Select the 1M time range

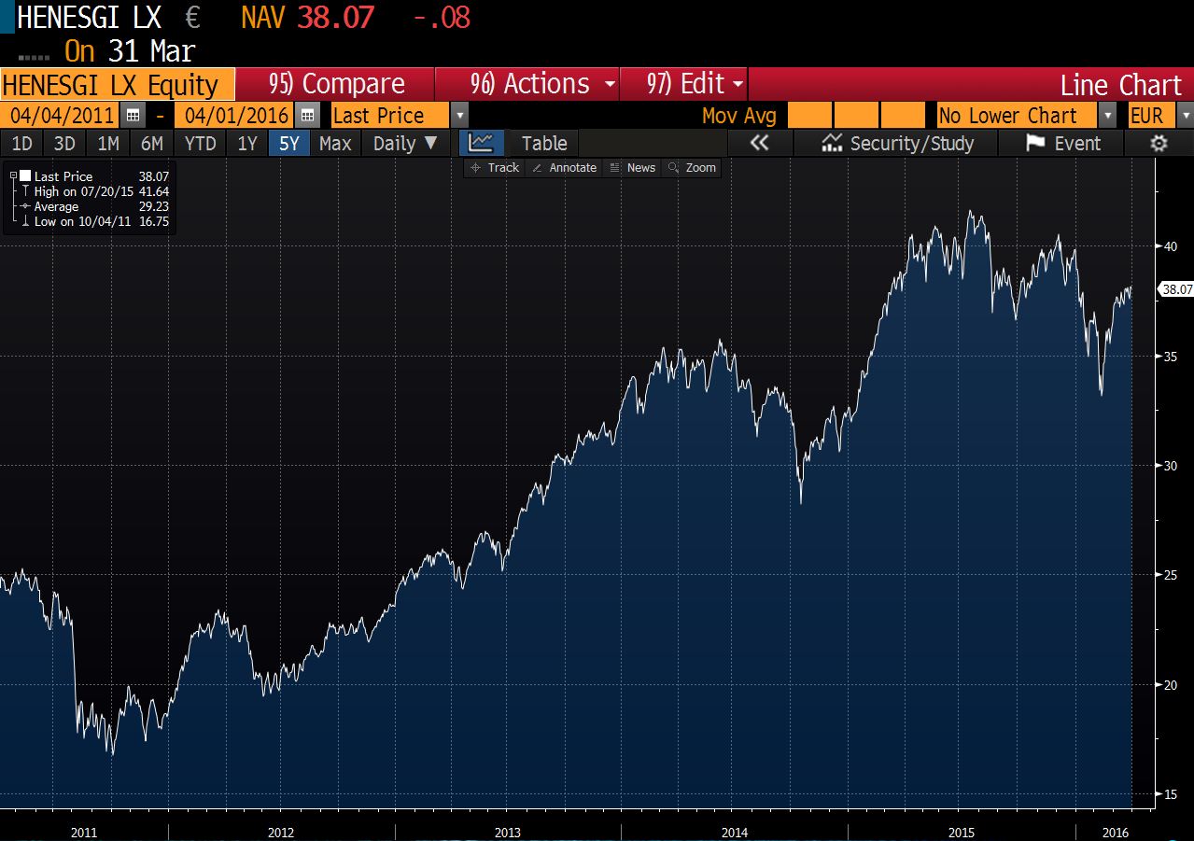pos(108,143)
